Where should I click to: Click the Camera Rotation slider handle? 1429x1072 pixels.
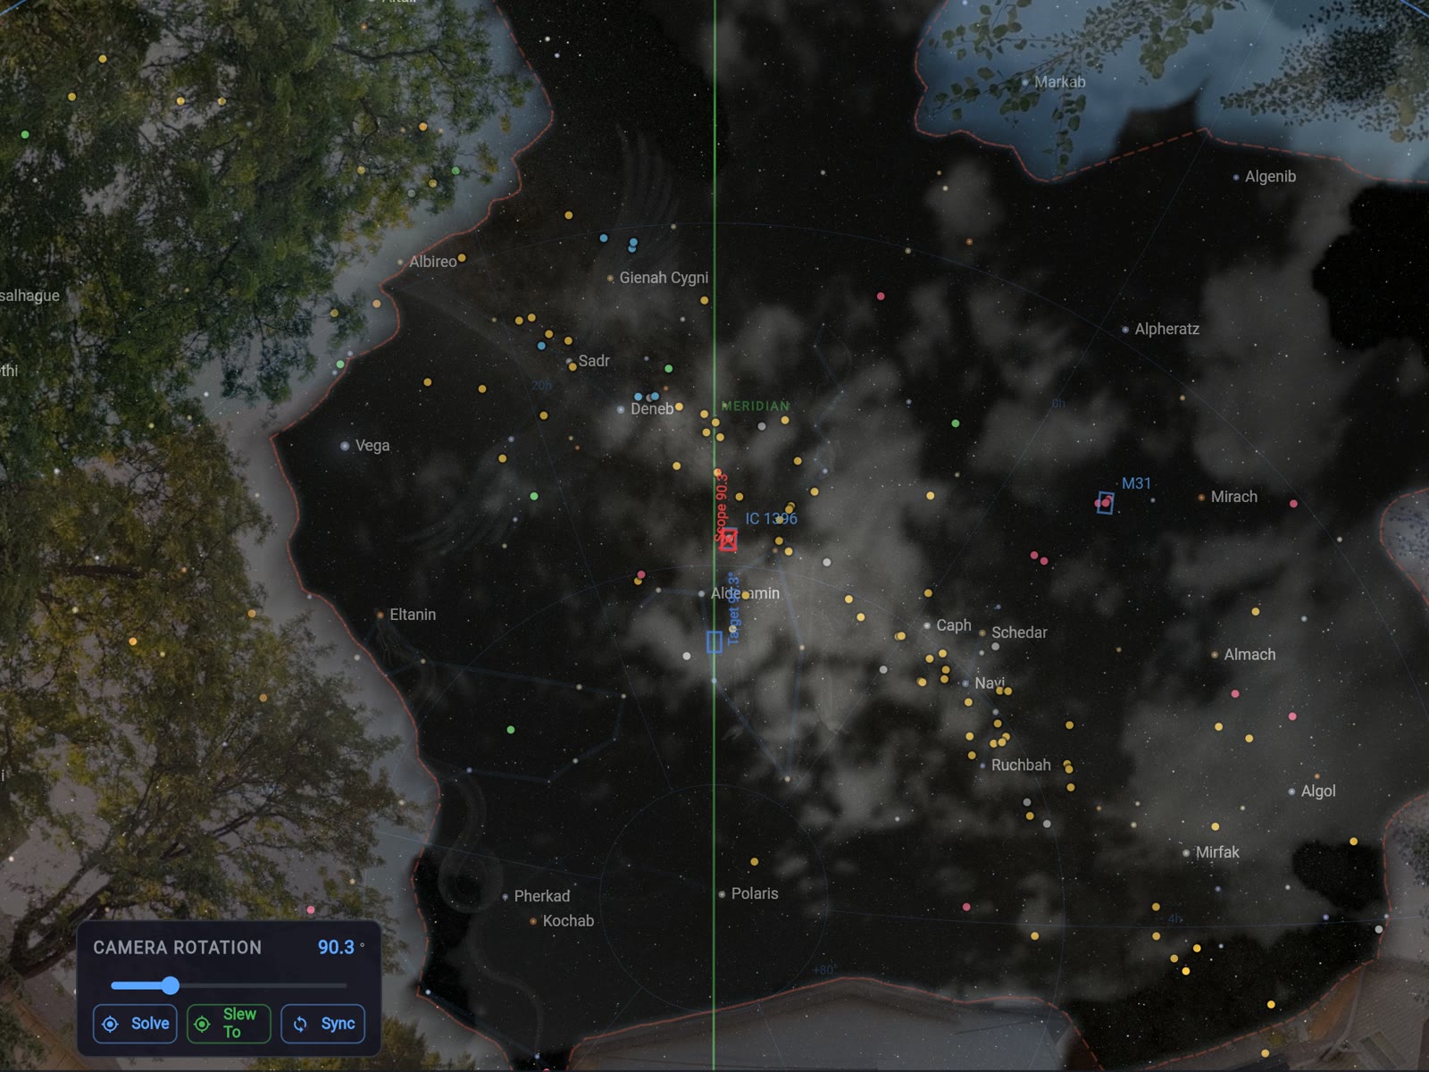click(171, 985)
